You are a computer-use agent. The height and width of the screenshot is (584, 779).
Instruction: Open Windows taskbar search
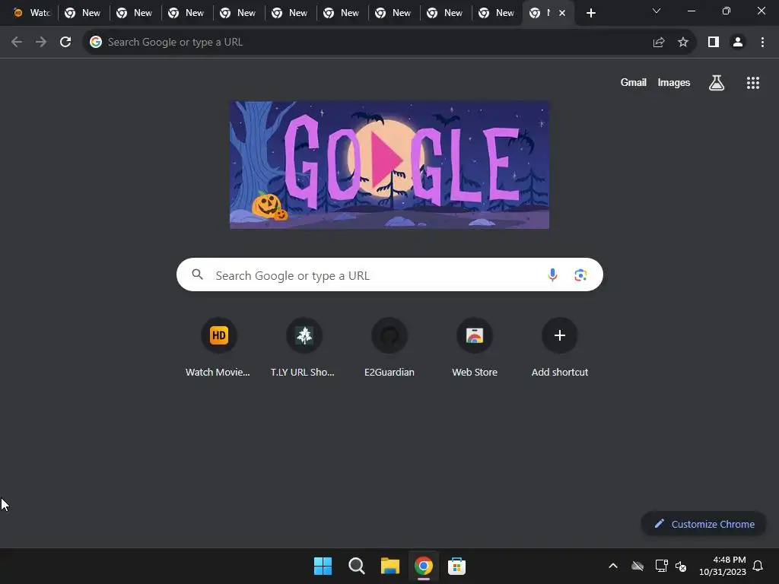pyautogui.click(x=356, y=566)
